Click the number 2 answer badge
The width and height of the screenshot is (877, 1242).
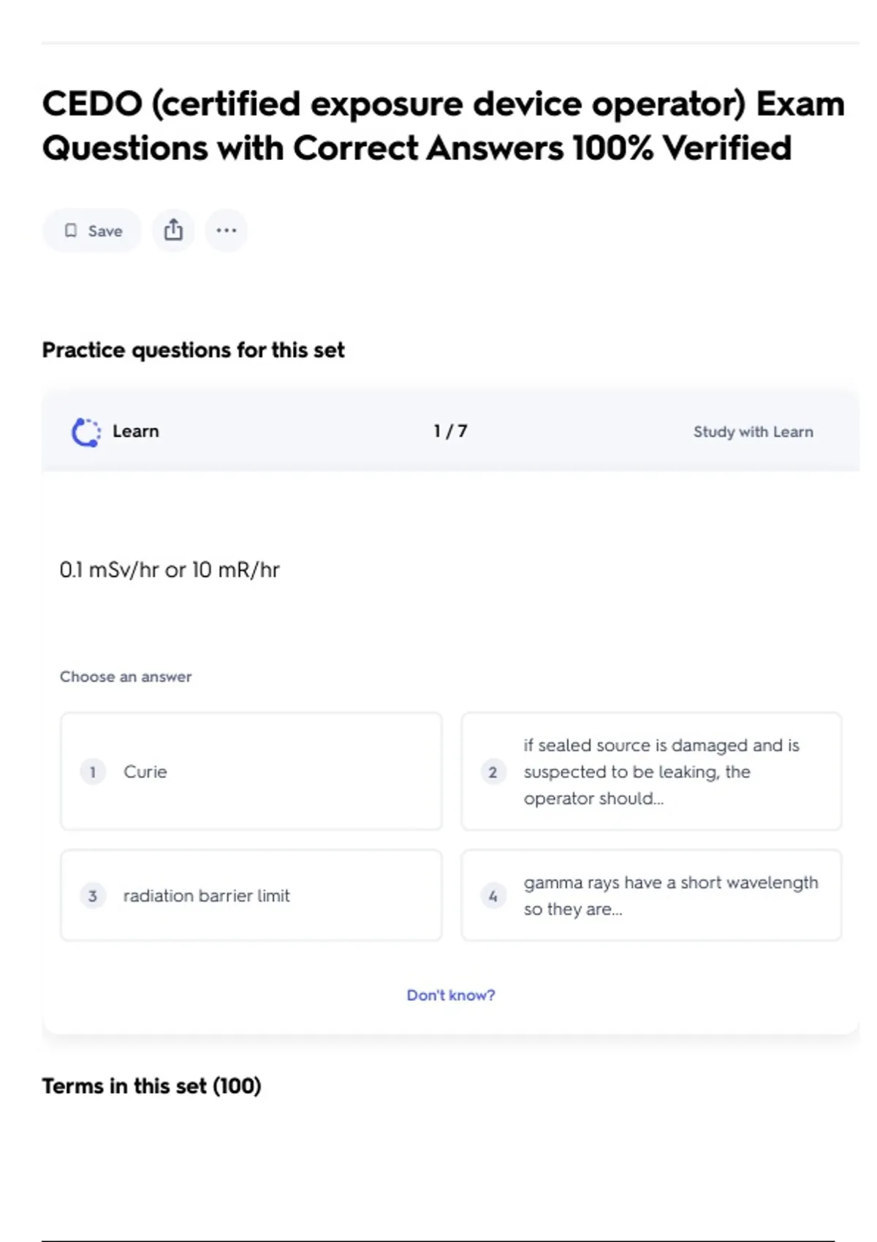[x=493, y=772]
